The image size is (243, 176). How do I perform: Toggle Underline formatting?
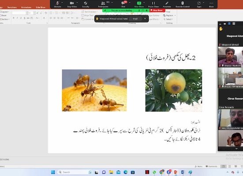coord(21,18)
